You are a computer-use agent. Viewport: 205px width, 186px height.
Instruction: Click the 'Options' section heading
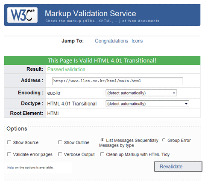point(17,129)
